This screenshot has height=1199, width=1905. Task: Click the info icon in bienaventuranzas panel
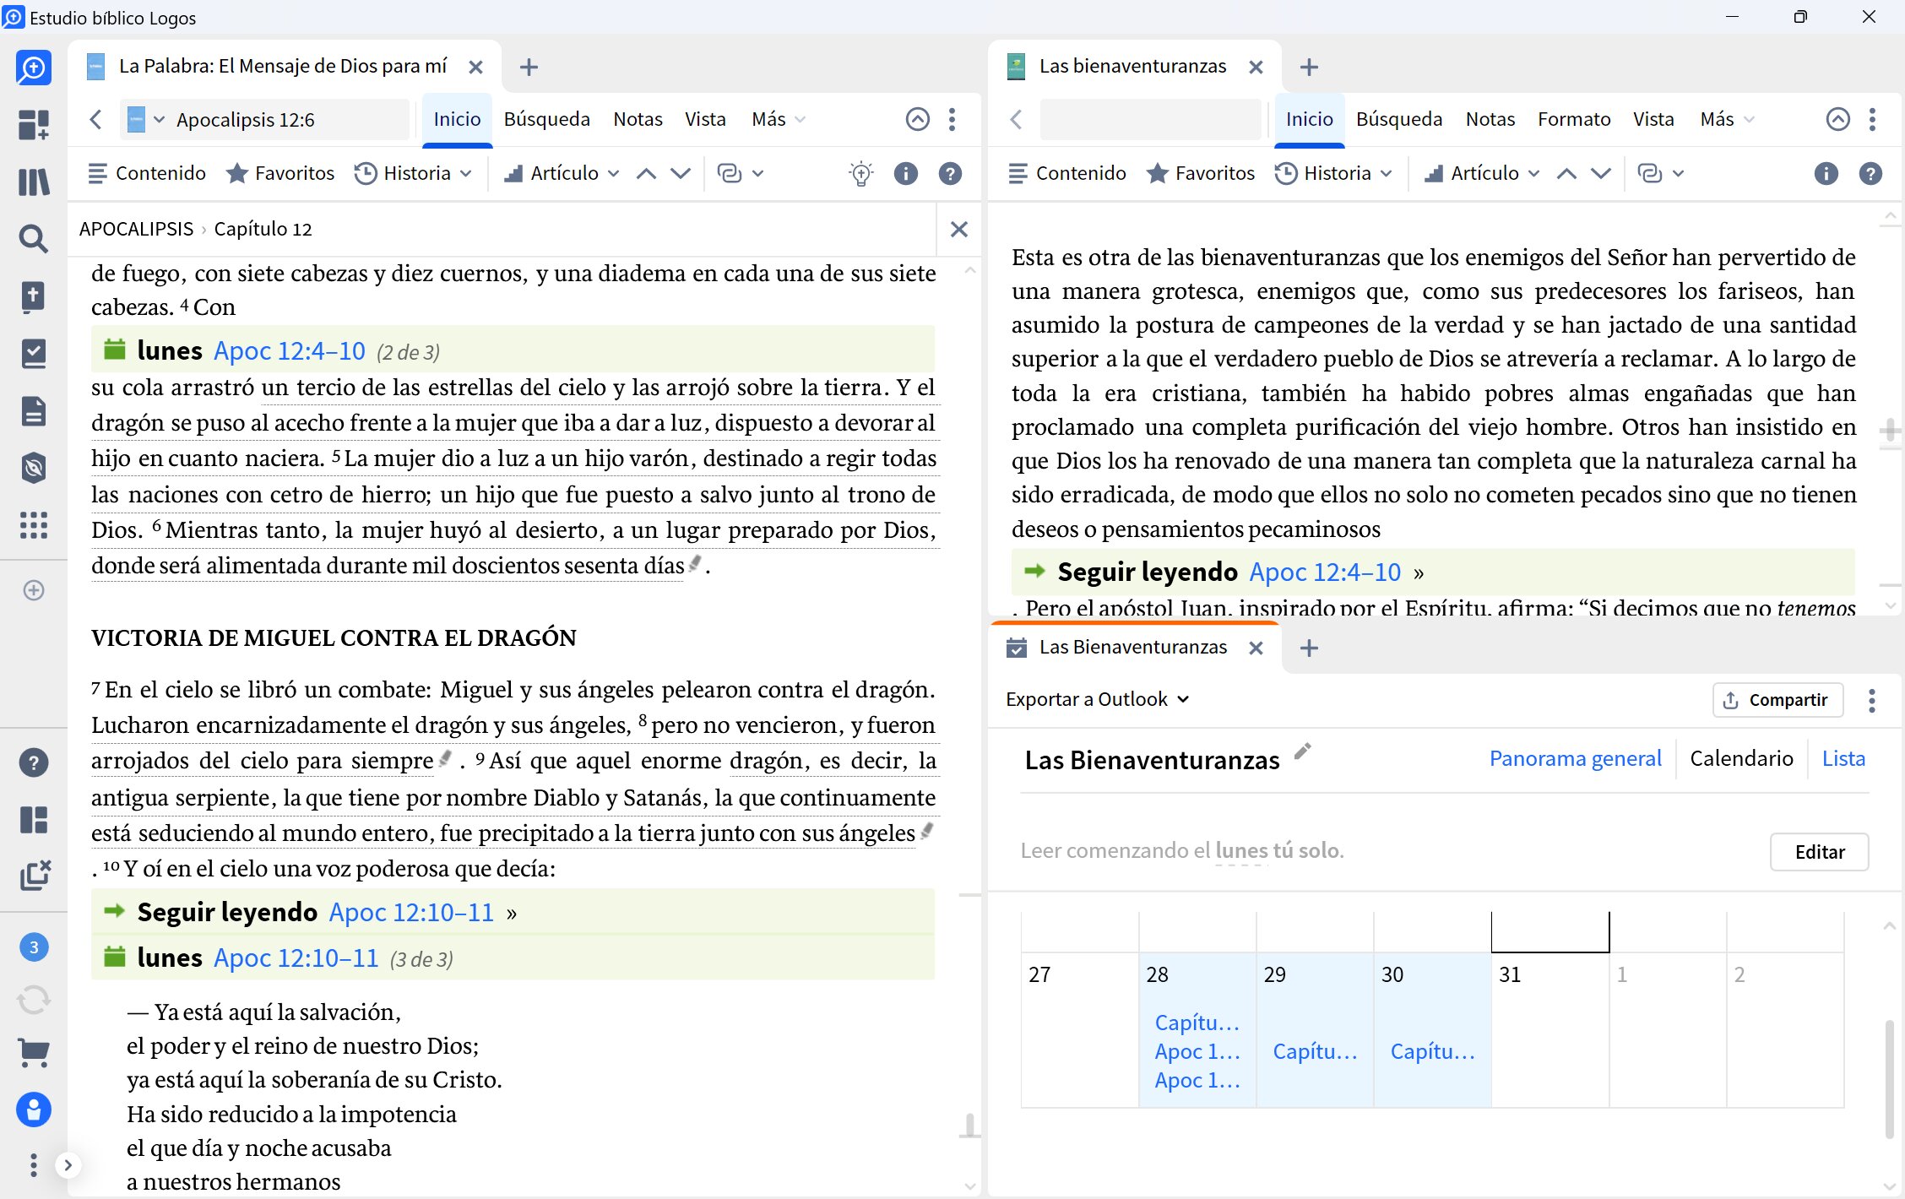pyautogui.click(x=1826, y=173)
